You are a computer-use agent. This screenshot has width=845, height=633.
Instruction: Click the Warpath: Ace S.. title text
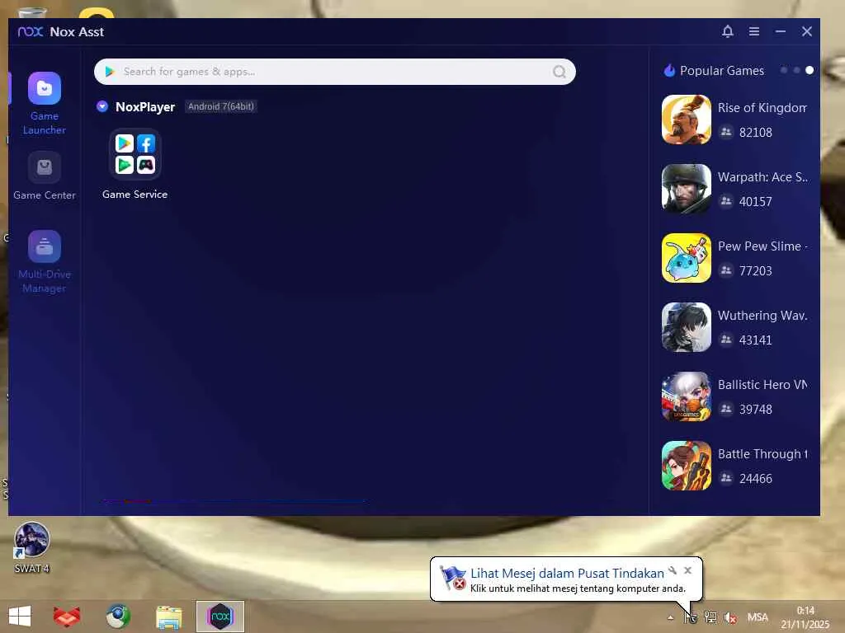point(762,177)
